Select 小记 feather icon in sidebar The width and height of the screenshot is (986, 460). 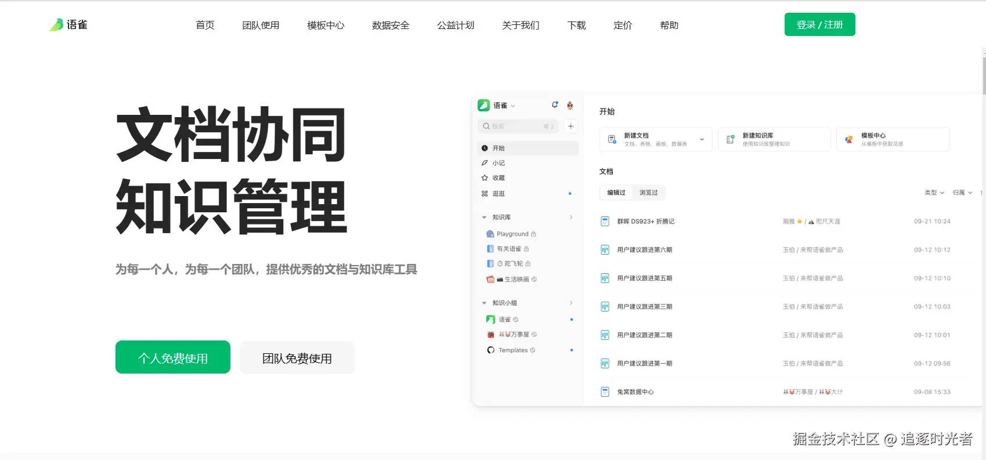pyautogui.click(x=485, y=163)
